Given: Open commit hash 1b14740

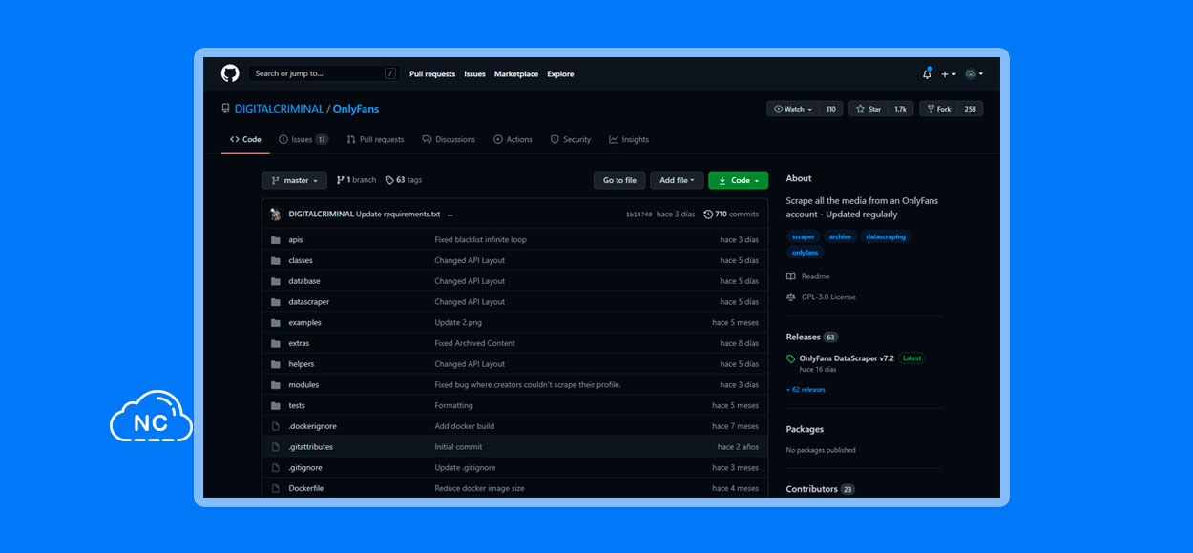Looking at the screenshot, I should click(638, 215).
